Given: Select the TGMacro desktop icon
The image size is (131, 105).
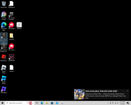Looking at the screenshot, I should click(19, 26).
